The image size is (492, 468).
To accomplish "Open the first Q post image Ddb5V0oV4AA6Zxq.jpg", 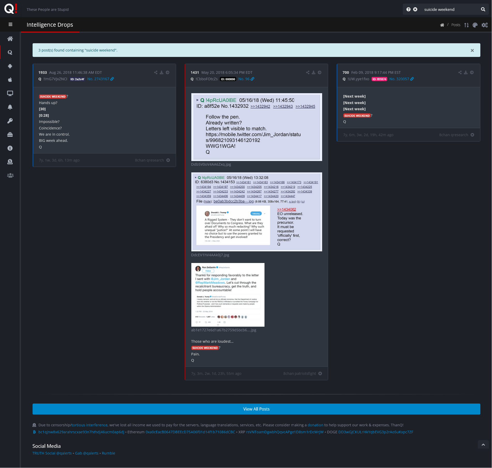I will click(256, 127).
